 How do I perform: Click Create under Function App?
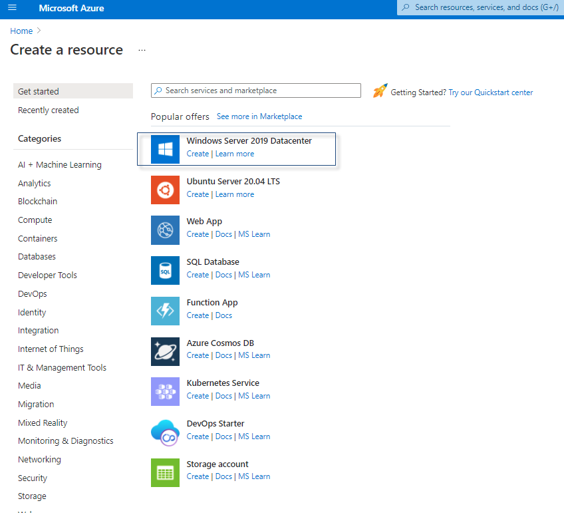(x=198, y=315)
